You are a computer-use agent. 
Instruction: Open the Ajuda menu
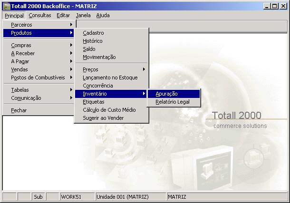[103, 15]
